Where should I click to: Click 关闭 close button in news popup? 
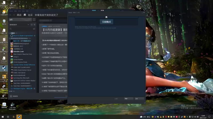tap(139, 99)
